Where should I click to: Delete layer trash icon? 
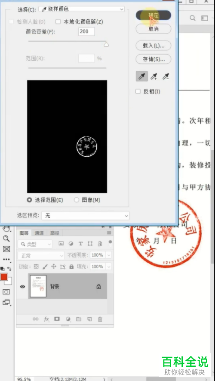pyautogui.click(x=100, y=319)
